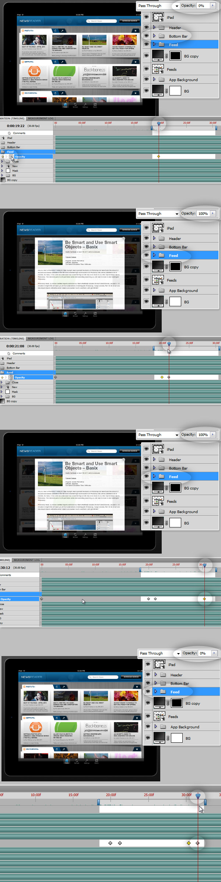
Task: Expand Bottom Bar group in panel above 30:12 timeline
Action: (154, 468)
